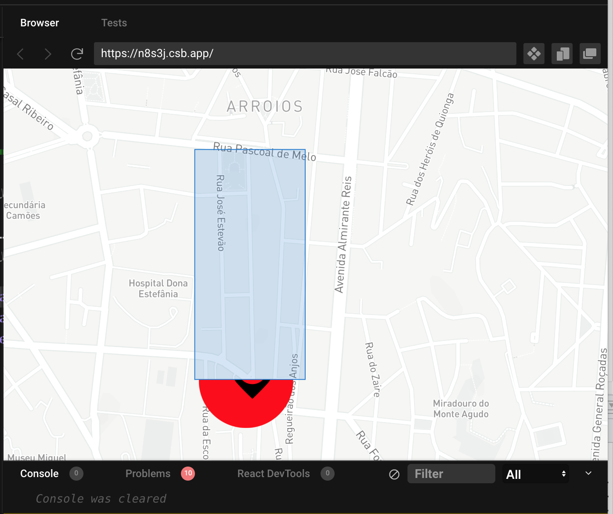This screenshot has height=514, width=613.
Task: Open the Problems tab showing 10 issues
Action: point(148,474)
